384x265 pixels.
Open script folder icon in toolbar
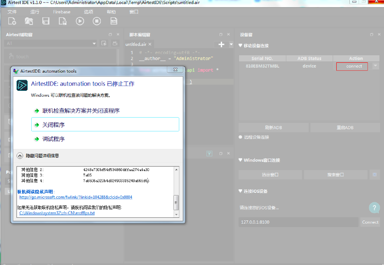pyautogui.click(x=29, y=21)
